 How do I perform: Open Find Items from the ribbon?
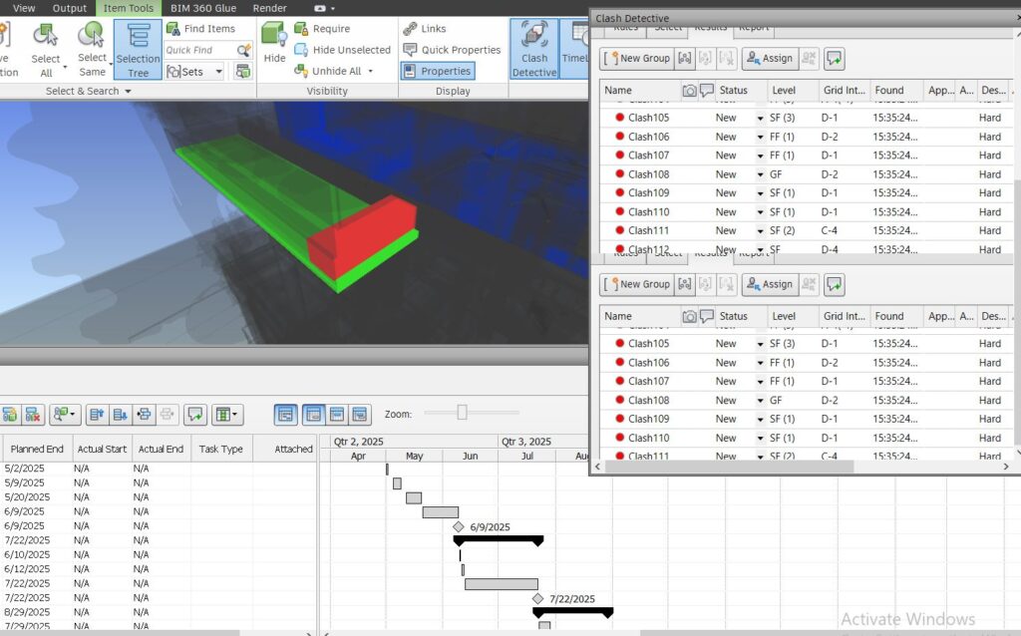click(200, 29)
